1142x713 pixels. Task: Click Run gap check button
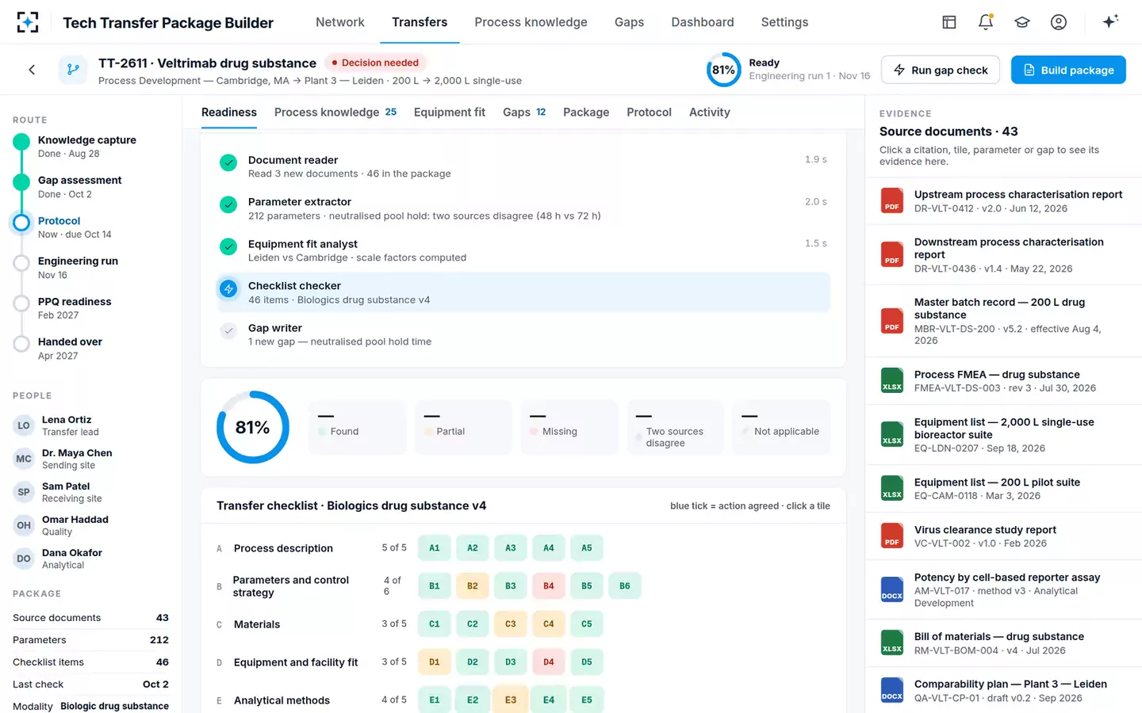point(941,70)
